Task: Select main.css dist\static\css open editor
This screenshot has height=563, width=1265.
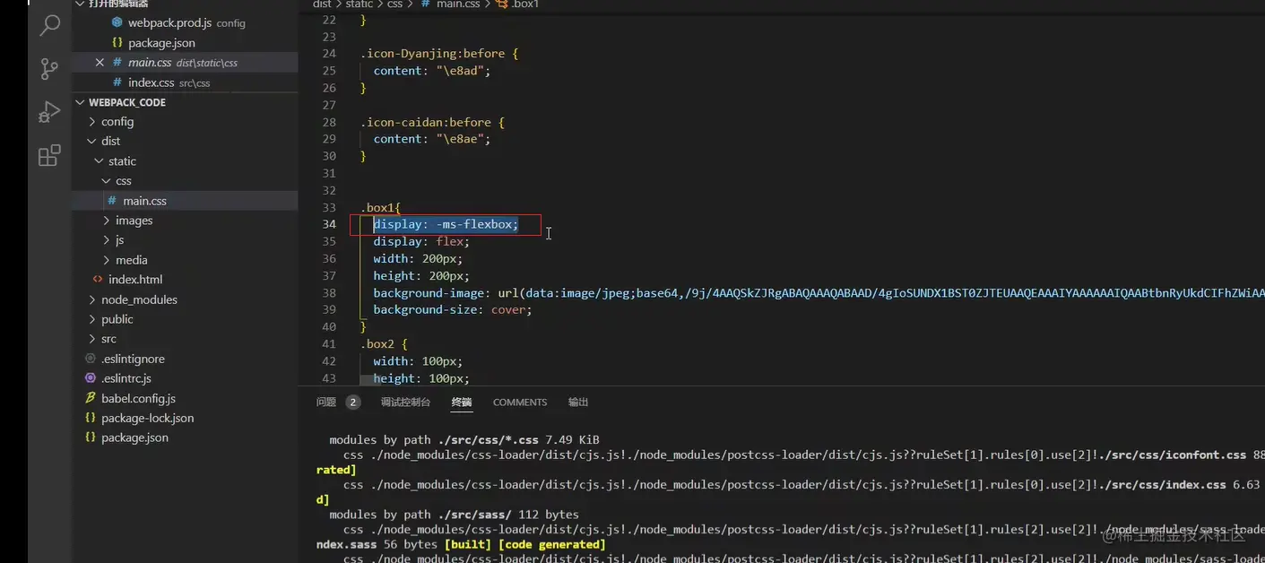Action: tap(183, 63)
